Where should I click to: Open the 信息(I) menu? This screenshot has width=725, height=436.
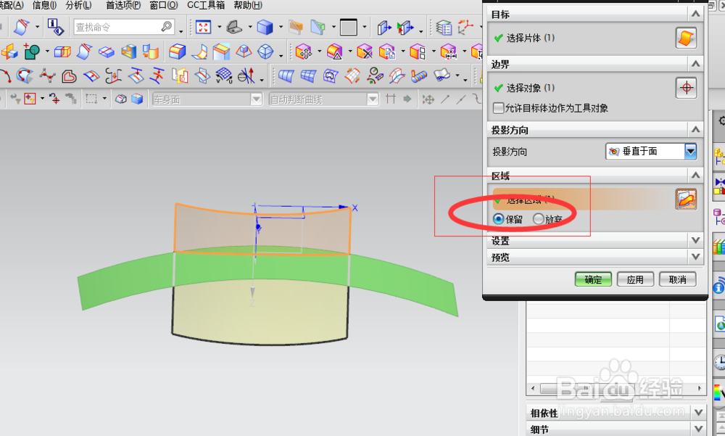click(x=44, y=5)
